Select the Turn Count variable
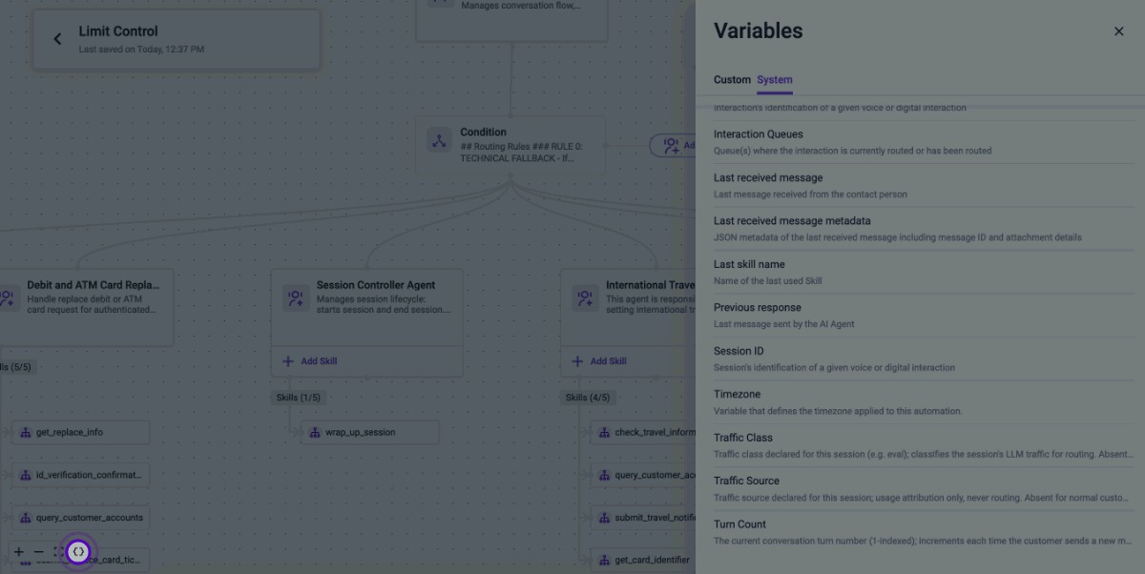1145x574 pixels. 924,532
